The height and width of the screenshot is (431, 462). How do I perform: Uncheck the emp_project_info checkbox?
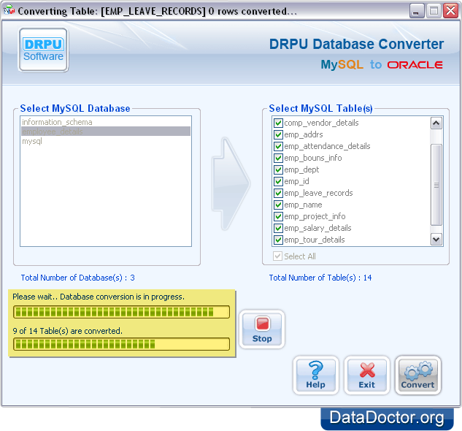(278, 216)
